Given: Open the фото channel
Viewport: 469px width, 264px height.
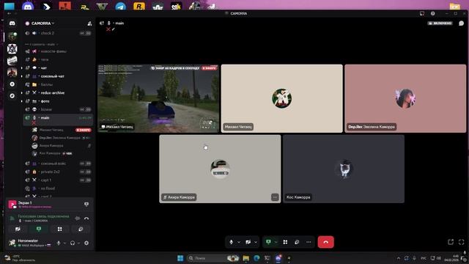Looking at the screenshot, I should [x=59, y=101].
